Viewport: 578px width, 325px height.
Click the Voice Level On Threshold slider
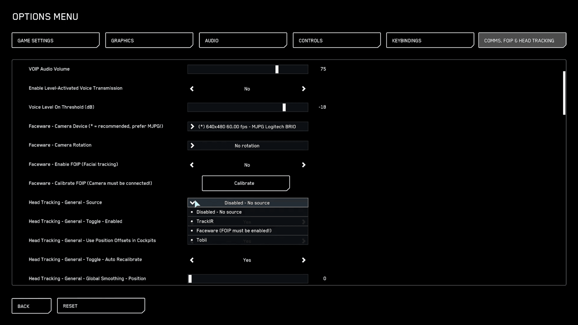tap(248, 107)
